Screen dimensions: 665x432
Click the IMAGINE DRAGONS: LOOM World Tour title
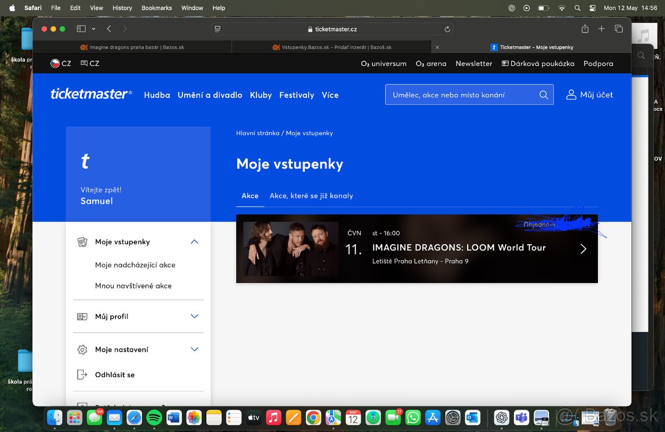(x=459, y=248)
